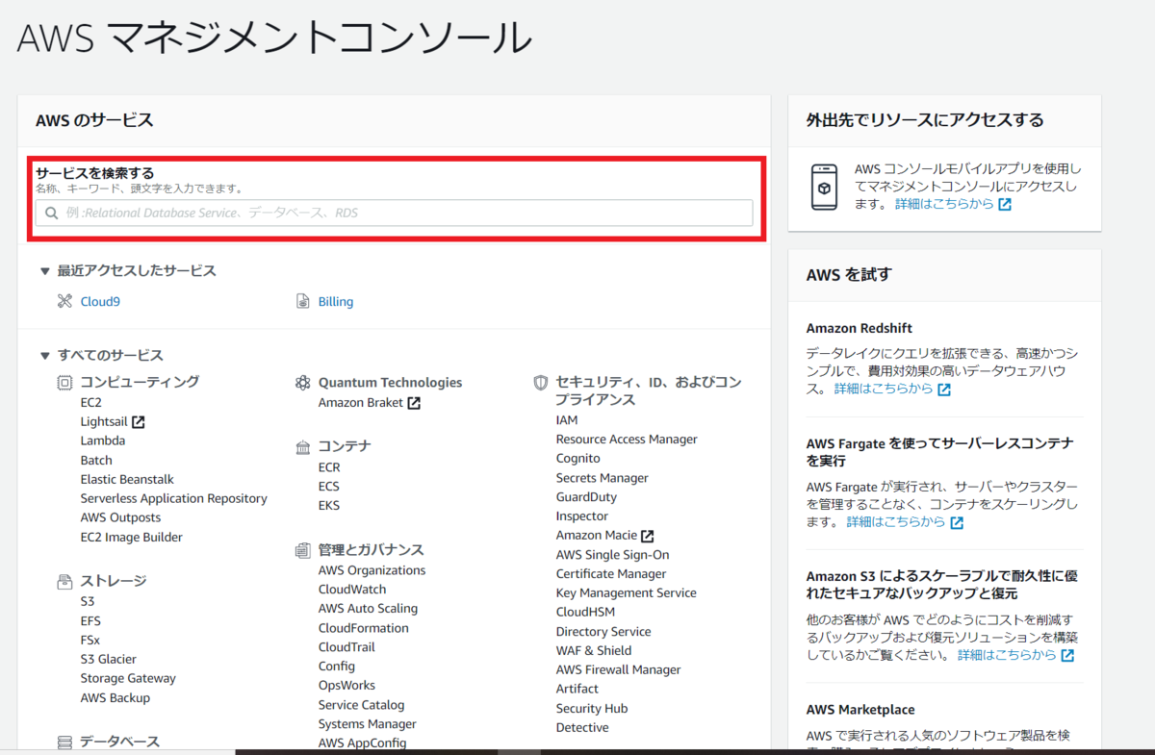Open the Billing recent service
Screen dimensions: 1155x755
[336, 301]
